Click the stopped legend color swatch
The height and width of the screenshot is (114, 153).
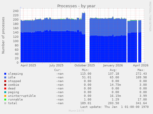tap(5, 81)
